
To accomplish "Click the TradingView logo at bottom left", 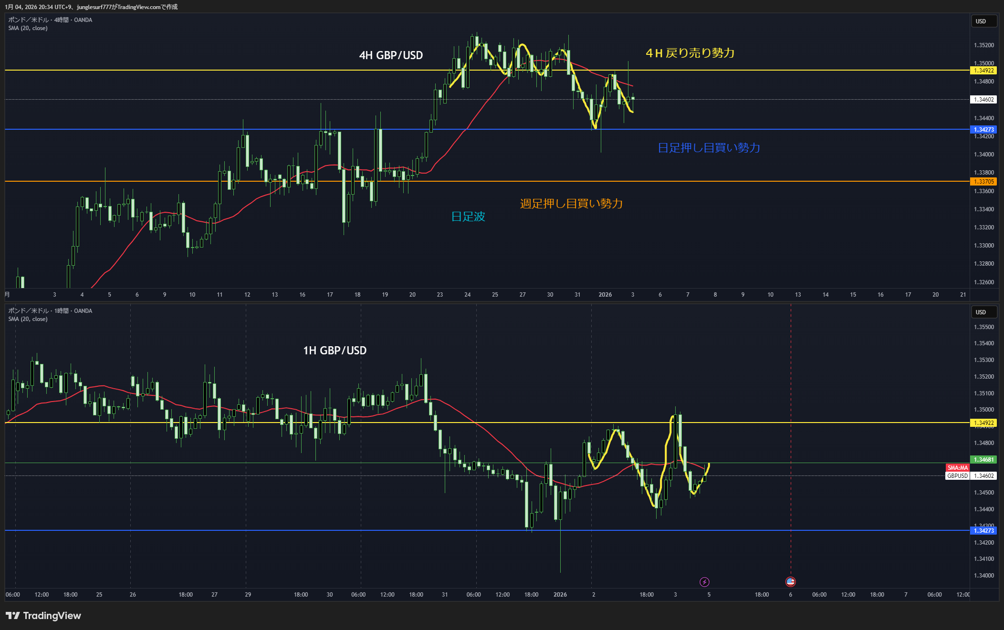I will tap(43, 616).
